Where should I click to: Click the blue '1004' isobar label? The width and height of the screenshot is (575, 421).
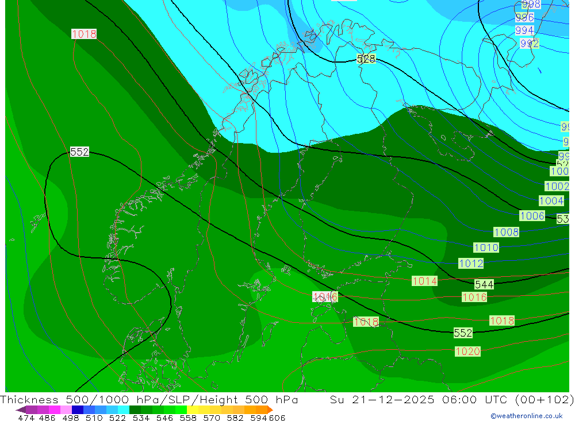tap(551, 201)
